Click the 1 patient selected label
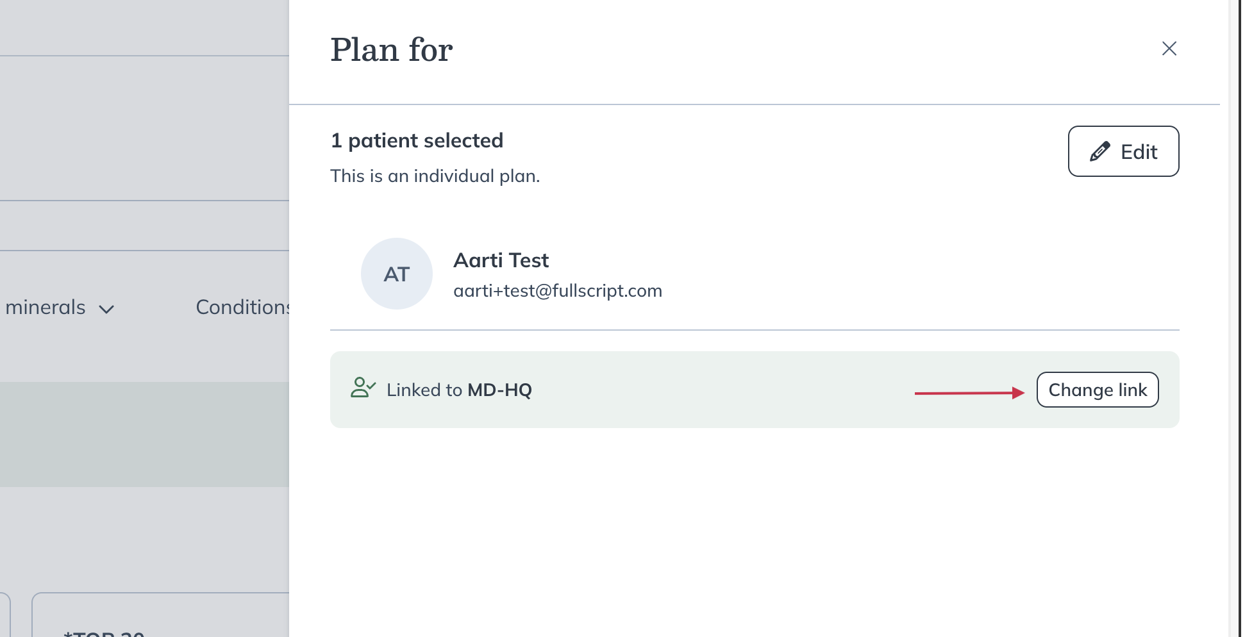This screenshot has height=637, width=1245. tap(417, 140)
